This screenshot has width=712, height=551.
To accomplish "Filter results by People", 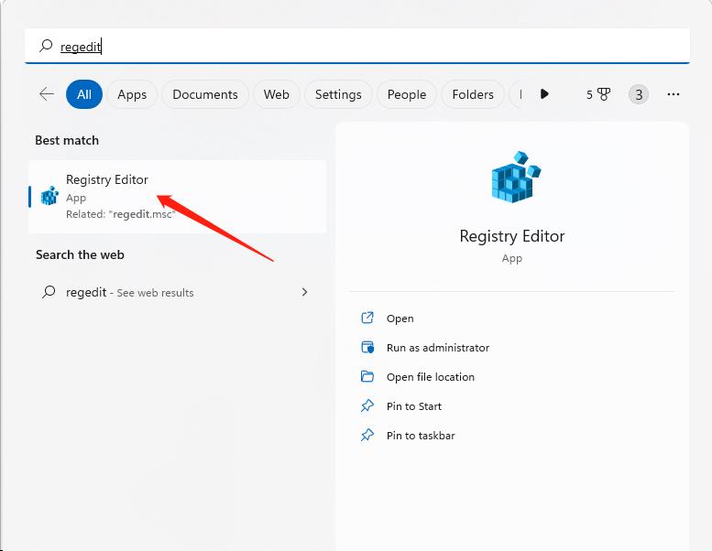I will click(x=406, y=94).
